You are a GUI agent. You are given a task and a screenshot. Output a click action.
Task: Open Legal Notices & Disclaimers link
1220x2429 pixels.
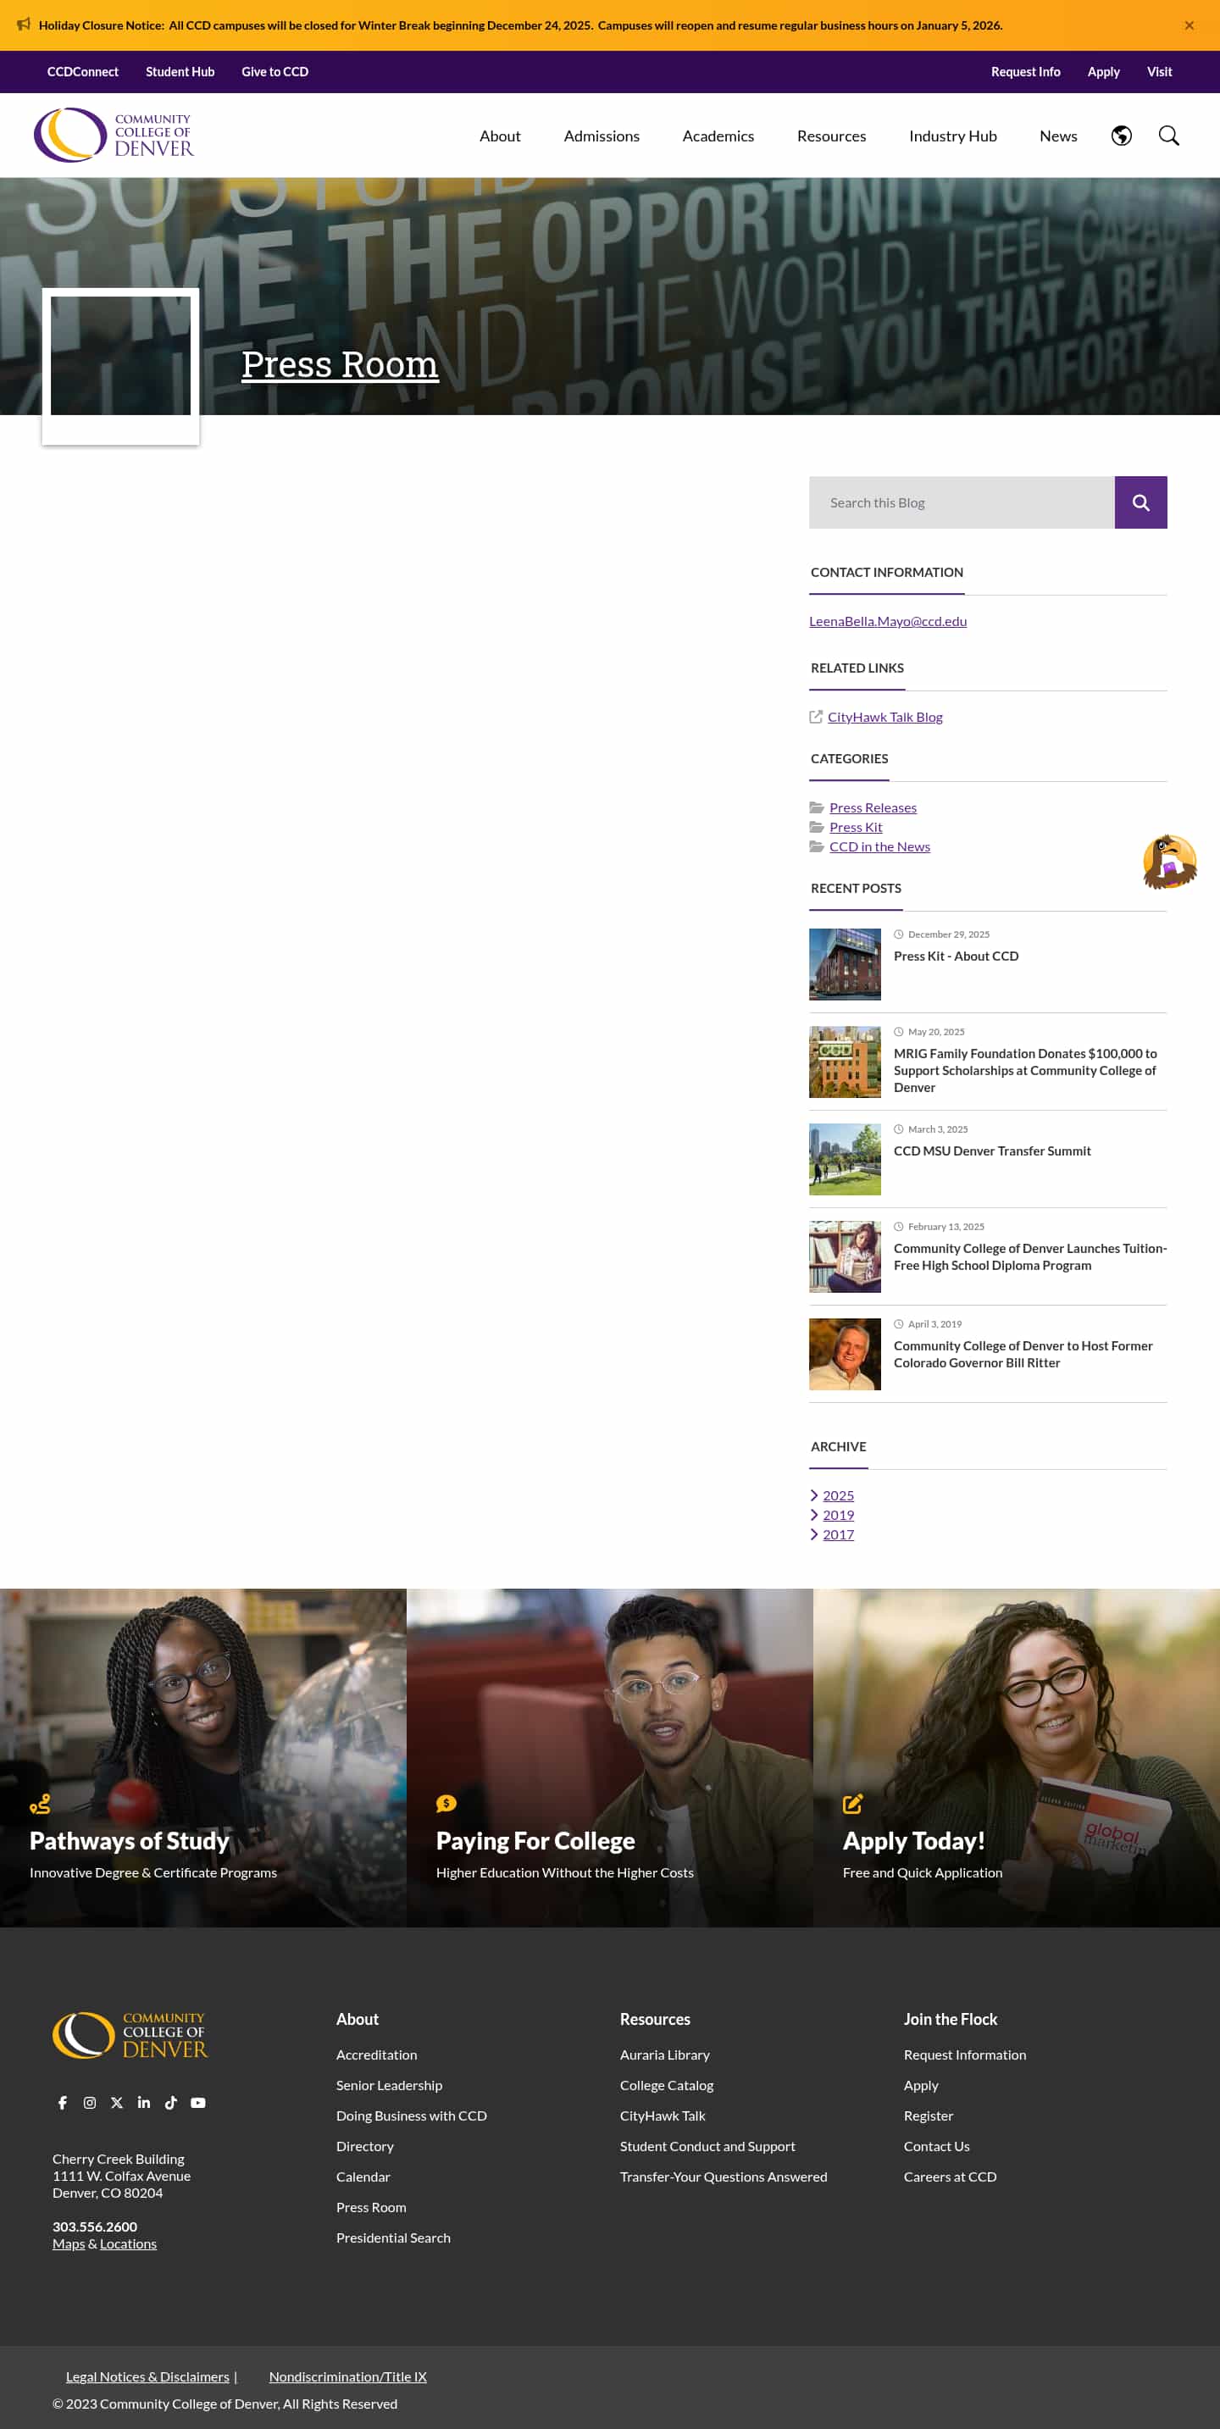pyautogui.click(x=147, y=2377)
